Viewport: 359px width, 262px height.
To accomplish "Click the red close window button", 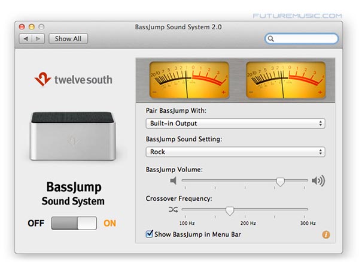I will [x=22, y=27].
